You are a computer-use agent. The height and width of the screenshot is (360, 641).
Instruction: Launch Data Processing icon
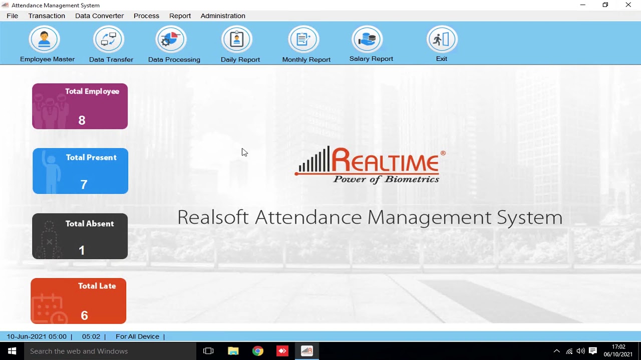pyautogui.click(x=171, y=39)
